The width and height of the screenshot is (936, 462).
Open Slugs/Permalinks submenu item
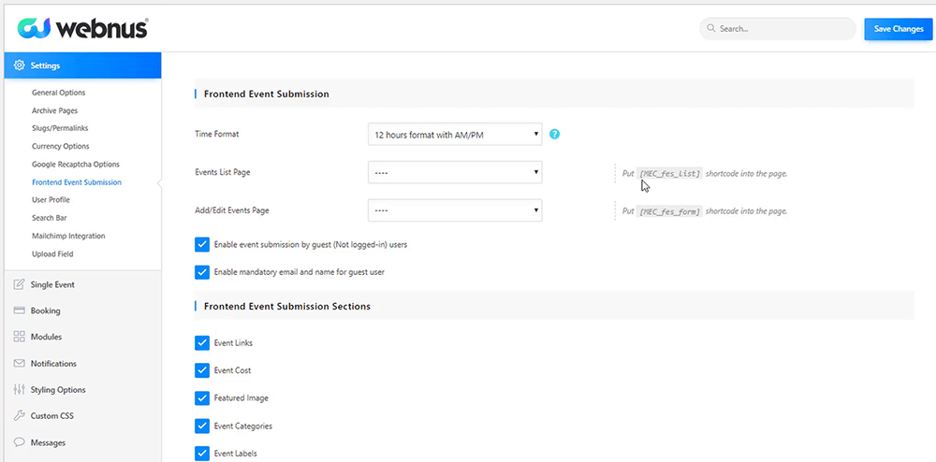point(60,127)
